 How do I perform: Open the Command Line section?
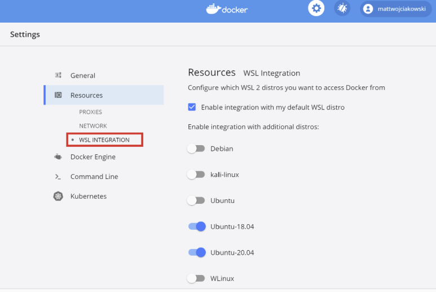pyautogui.click(x=94, y=176)
